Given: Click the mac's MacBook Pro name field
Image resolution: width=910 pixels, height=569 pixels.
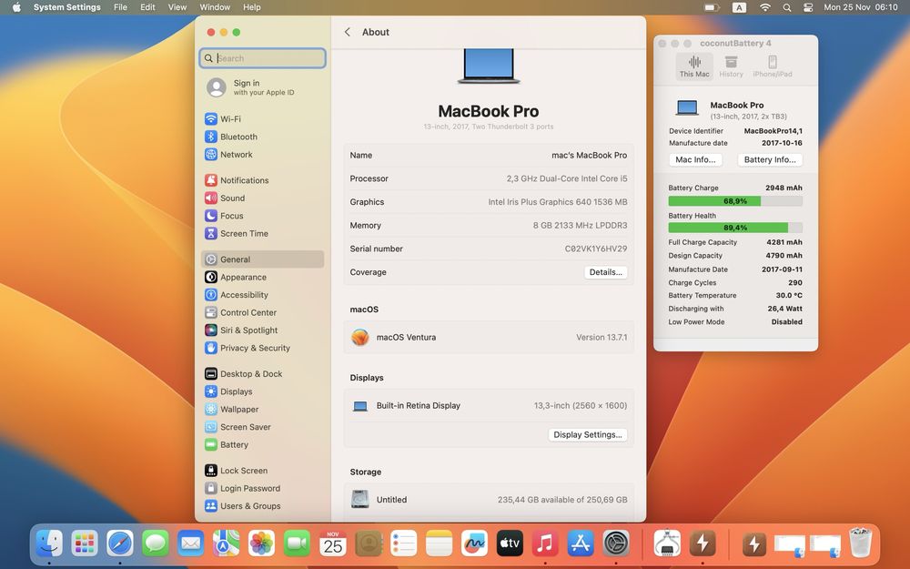Looking at the screenshot, I should [589, 156].
